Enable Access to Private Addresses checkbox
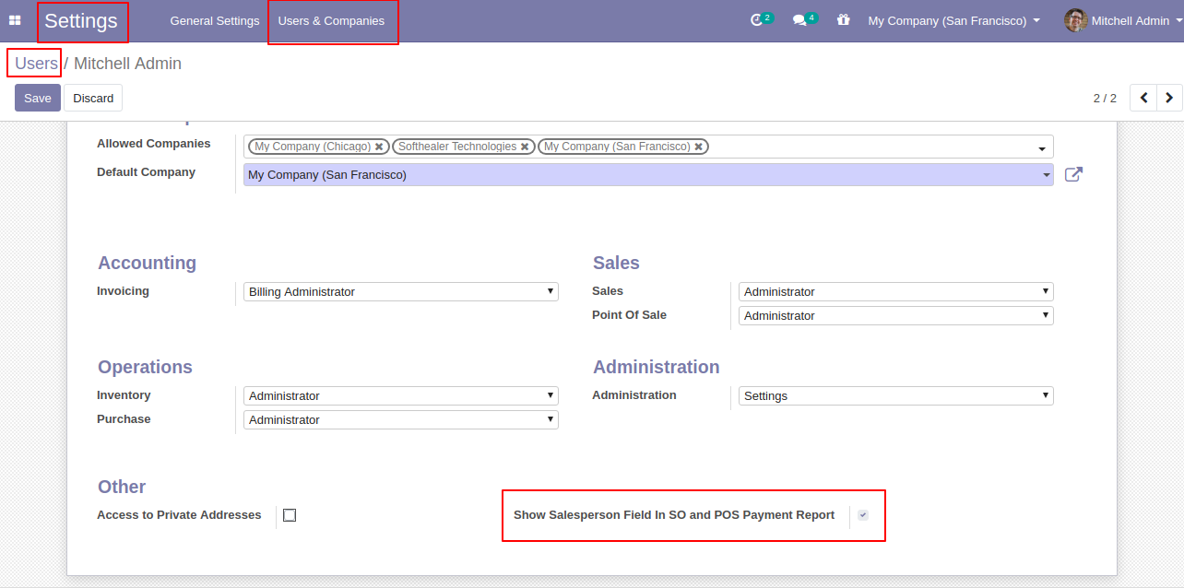Image resolution: width=1184 pixels, height=588 pixels. 290,515
